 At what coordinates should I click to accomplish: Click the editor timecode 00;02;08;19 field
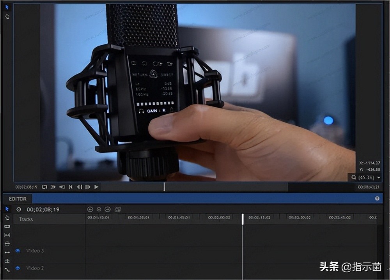click(43, 209)
